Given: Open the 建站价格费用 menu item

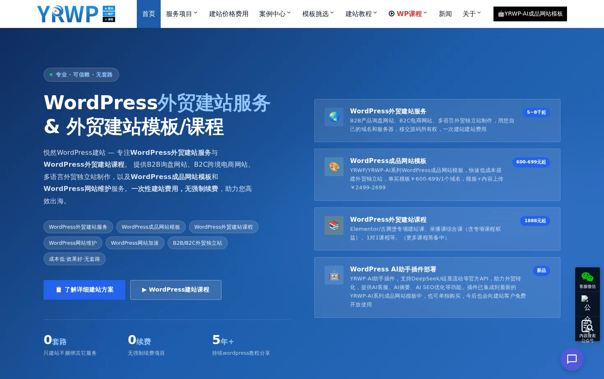Looking at the screenshot, I should (229, 14).
